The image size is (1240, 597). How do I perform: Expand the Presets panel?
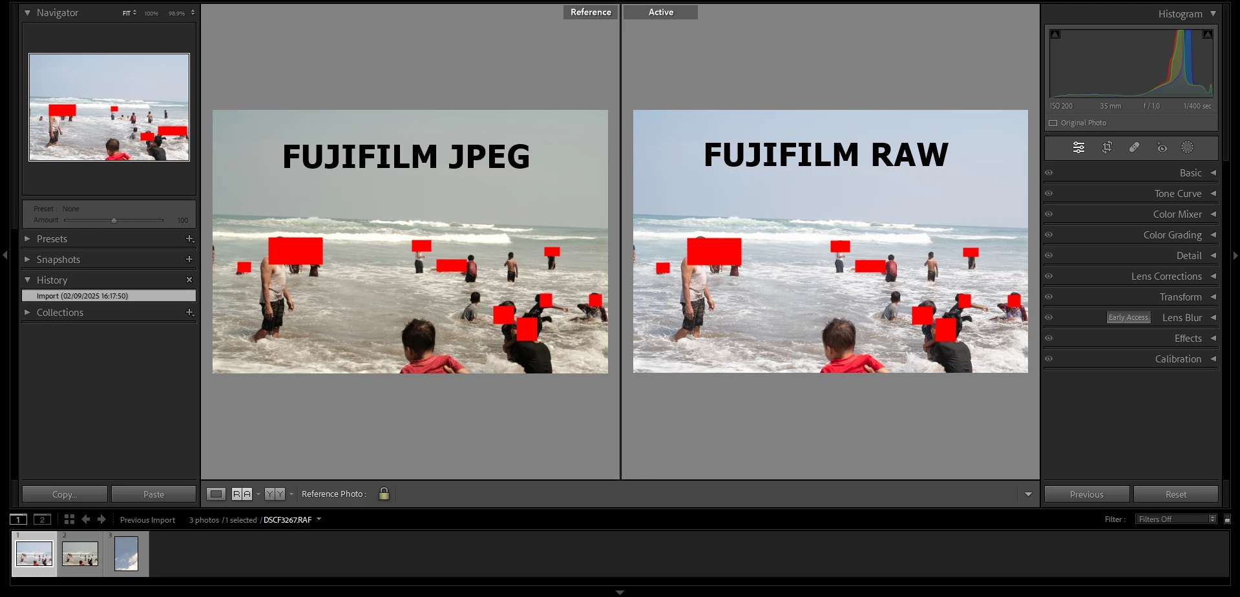point(27,239)
